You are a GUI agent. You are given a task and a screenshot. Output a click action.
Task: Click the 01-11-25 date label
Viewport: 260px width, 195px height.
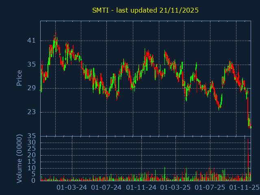[x=245, y=188]
